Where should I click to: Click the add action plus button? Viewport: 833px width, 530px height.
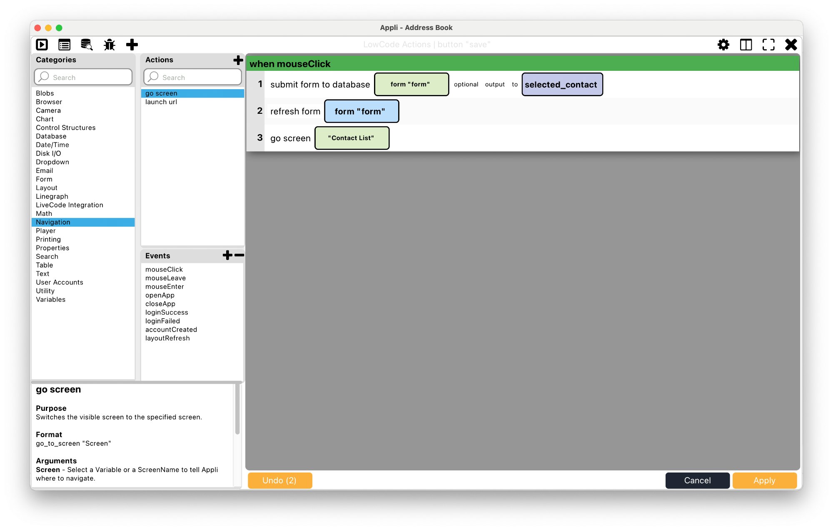(237, 59)
